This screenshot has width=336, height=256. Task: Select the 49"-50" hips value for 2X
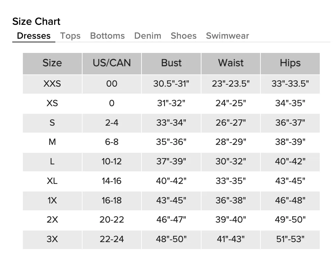(x=290, y=220)
